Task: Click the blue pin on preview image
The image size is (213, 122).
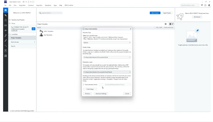Action: pyautogui.click(x=197, y=31)
